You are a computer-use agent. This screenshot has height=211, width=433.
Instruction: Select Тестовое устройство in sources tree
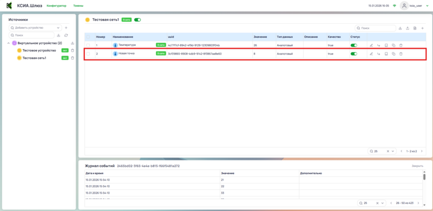[39, 50]
